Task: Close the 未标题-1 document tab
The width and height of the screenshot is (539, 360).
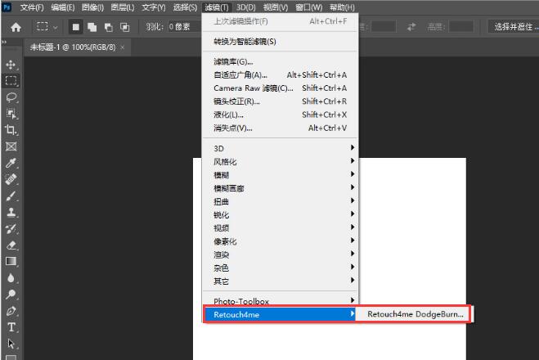Action: coord(123,47)
